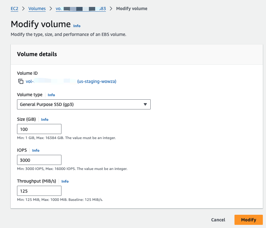Open the Volume type dropdown
Screen dimensions: 266x228
pyautogui.click(x=84, y=104)
